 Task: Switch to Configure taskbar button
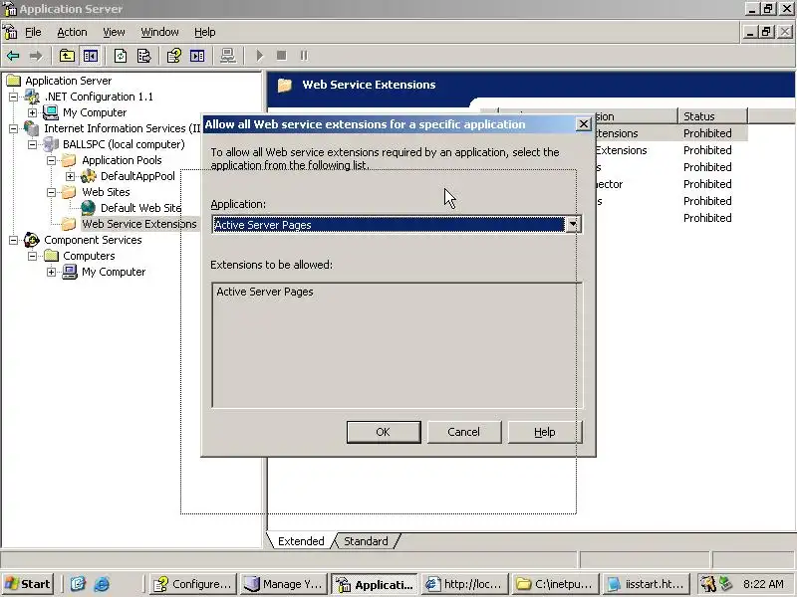pos(193,584)
